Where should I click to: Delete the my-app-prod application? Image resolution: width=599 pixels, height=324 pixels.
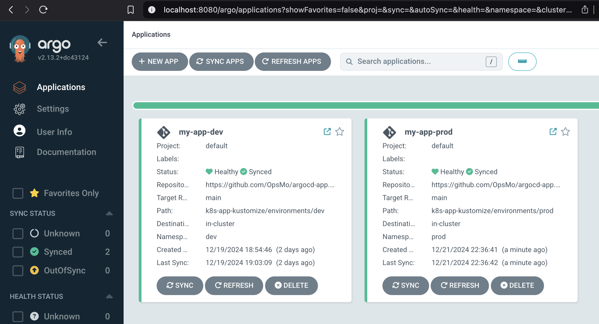517,286
